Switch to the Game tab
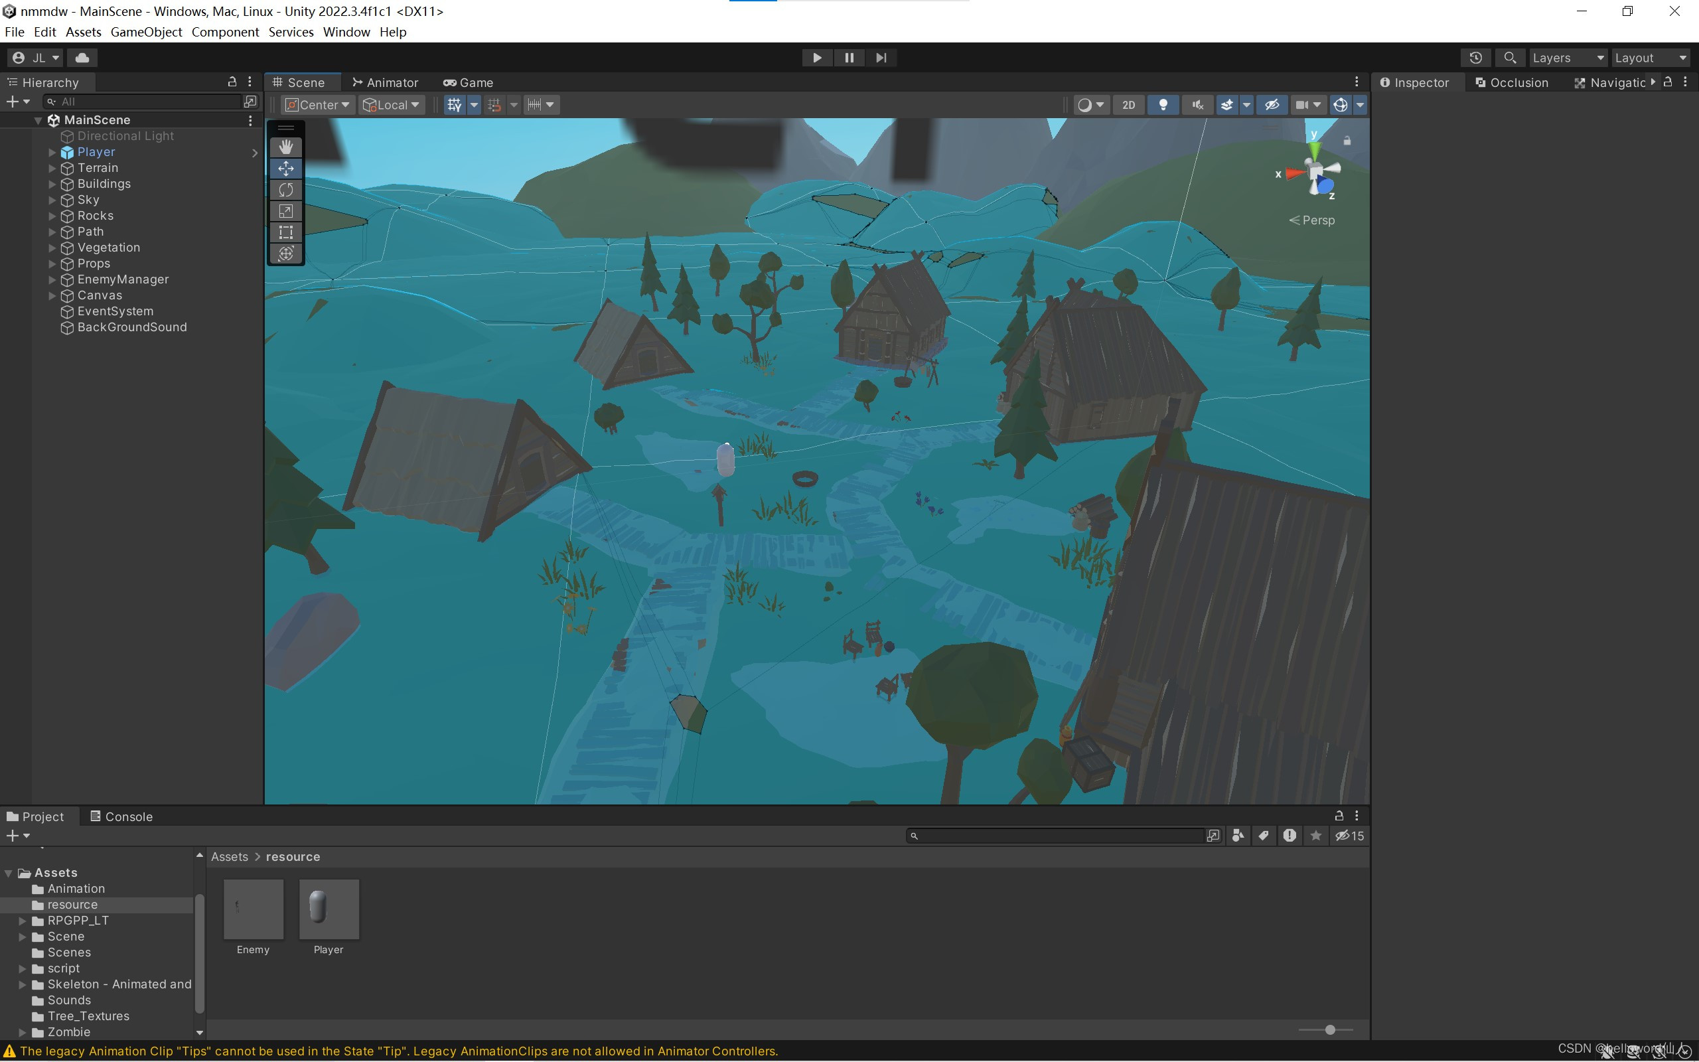1699x1062 pixels. [468, 82]
